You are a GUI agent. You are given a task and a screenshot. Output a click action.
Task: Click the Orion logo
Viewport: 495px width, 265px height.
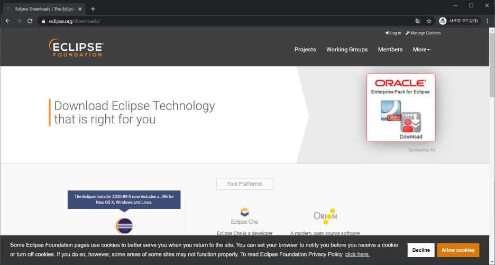[x=325, y=216]
